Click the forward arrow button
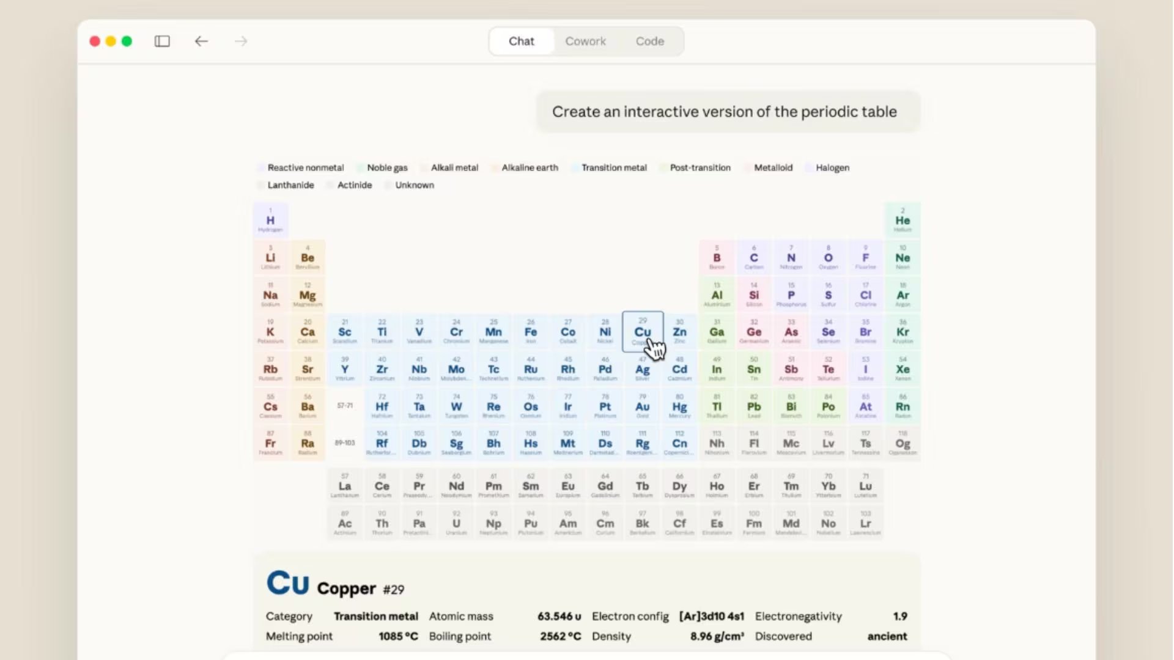1174x660 pixels. (x=241, y=41)
